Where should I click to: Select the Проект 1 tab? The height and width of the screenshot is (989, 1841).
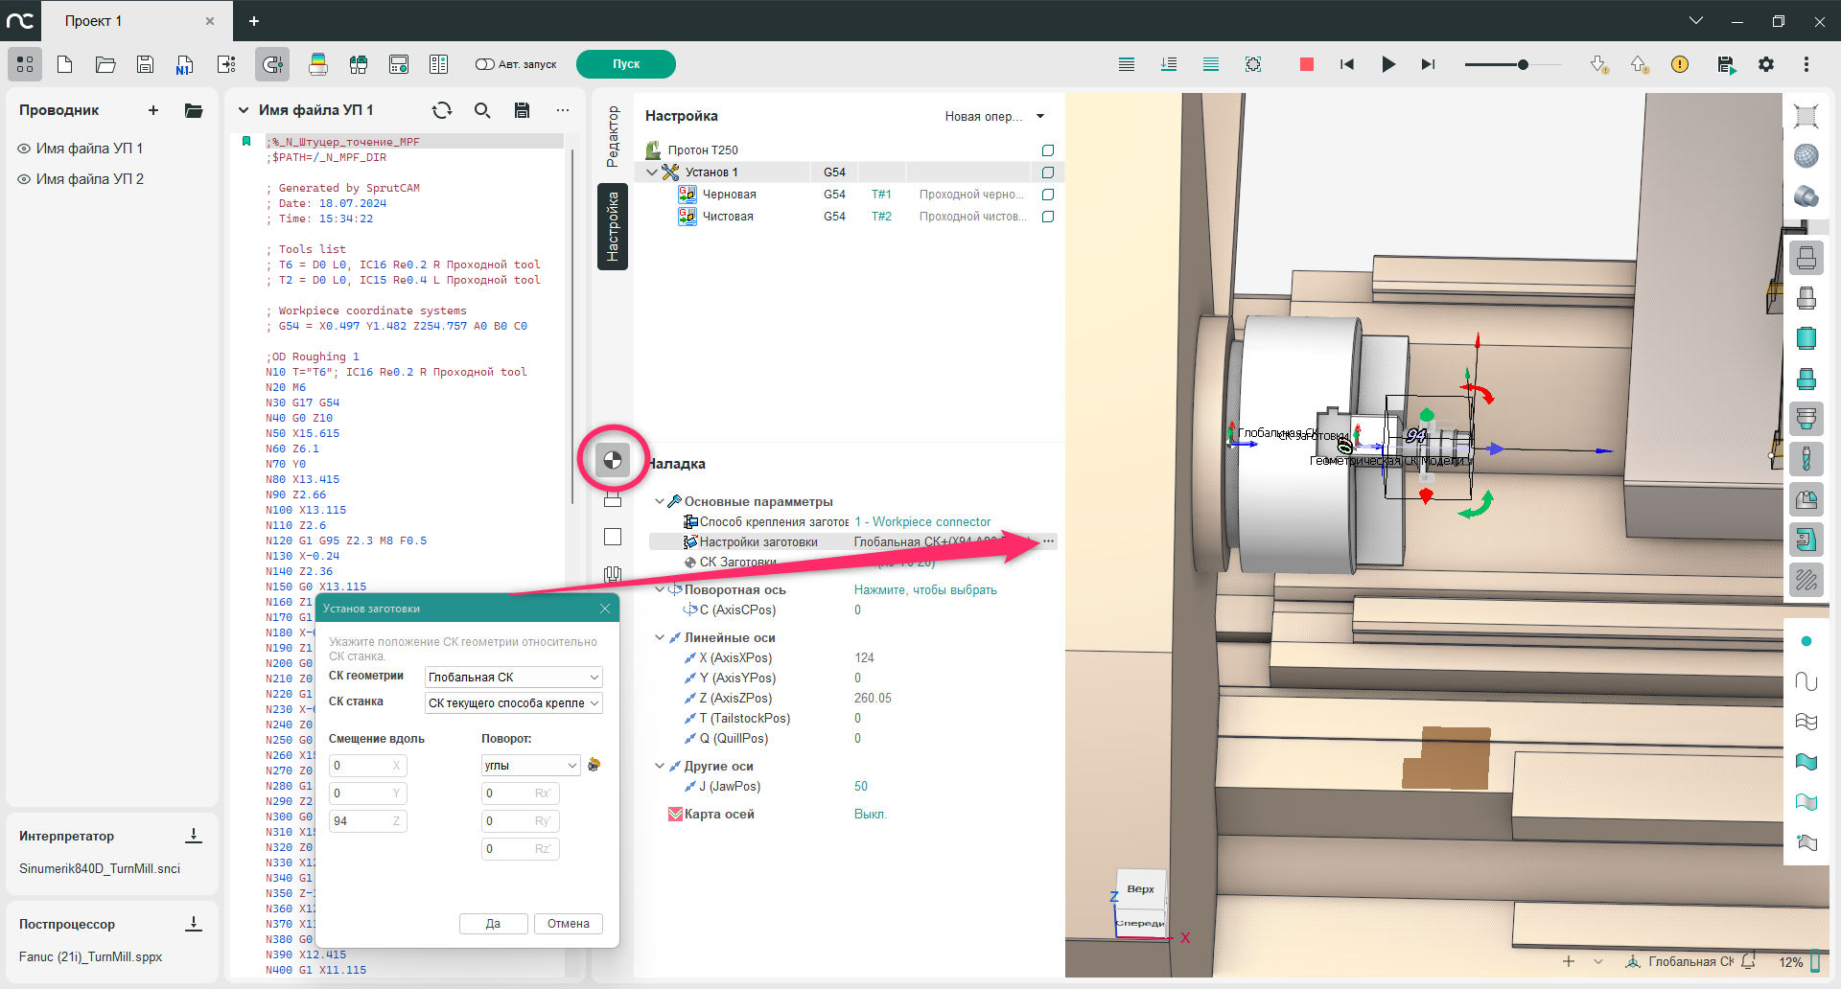pyautogui.click(x=94, y=21)
